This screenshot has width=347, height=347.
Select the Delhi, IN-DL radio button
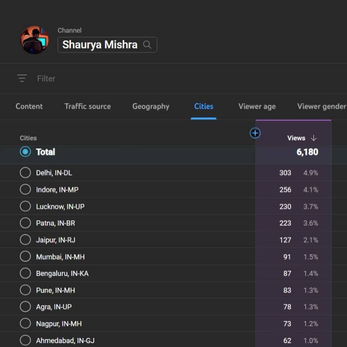click(x=25, y=173)
